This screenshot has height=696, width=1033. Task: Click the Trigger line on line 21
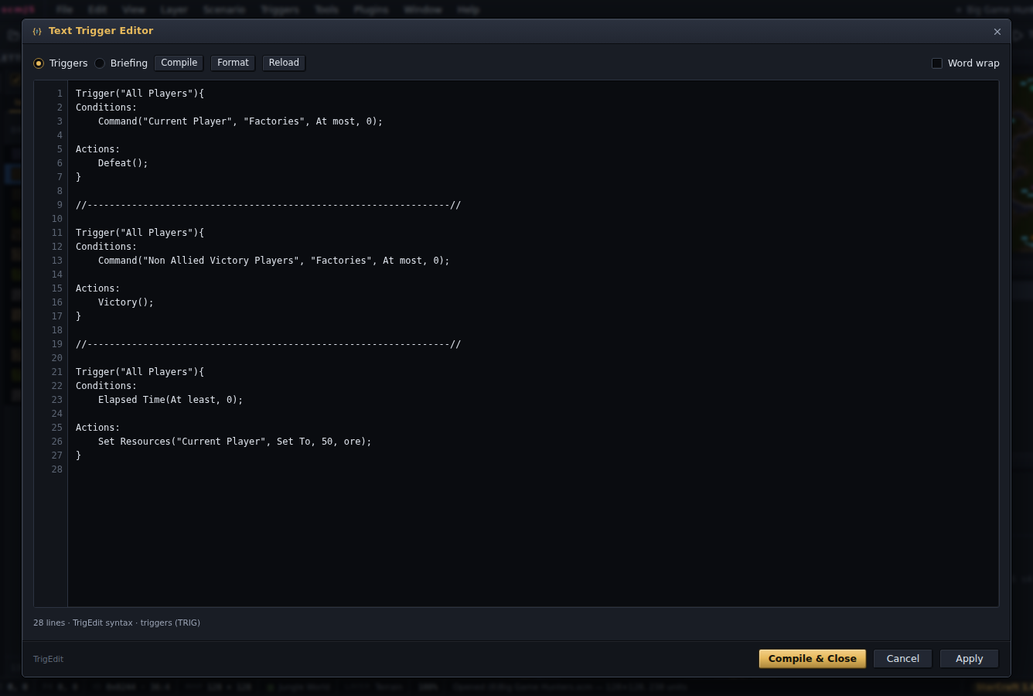click(x=140, y=372)
